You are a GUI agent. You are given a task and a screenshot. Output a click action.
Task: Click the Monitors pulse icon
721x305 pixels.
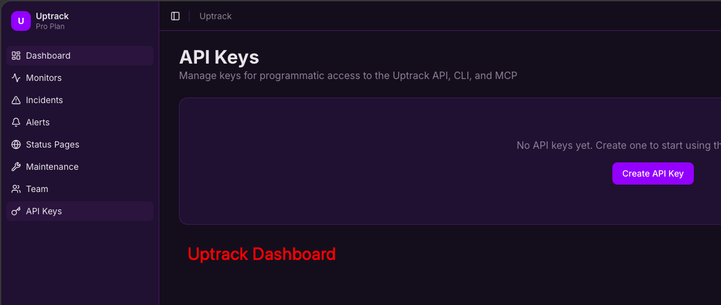(x=16, y=78)
